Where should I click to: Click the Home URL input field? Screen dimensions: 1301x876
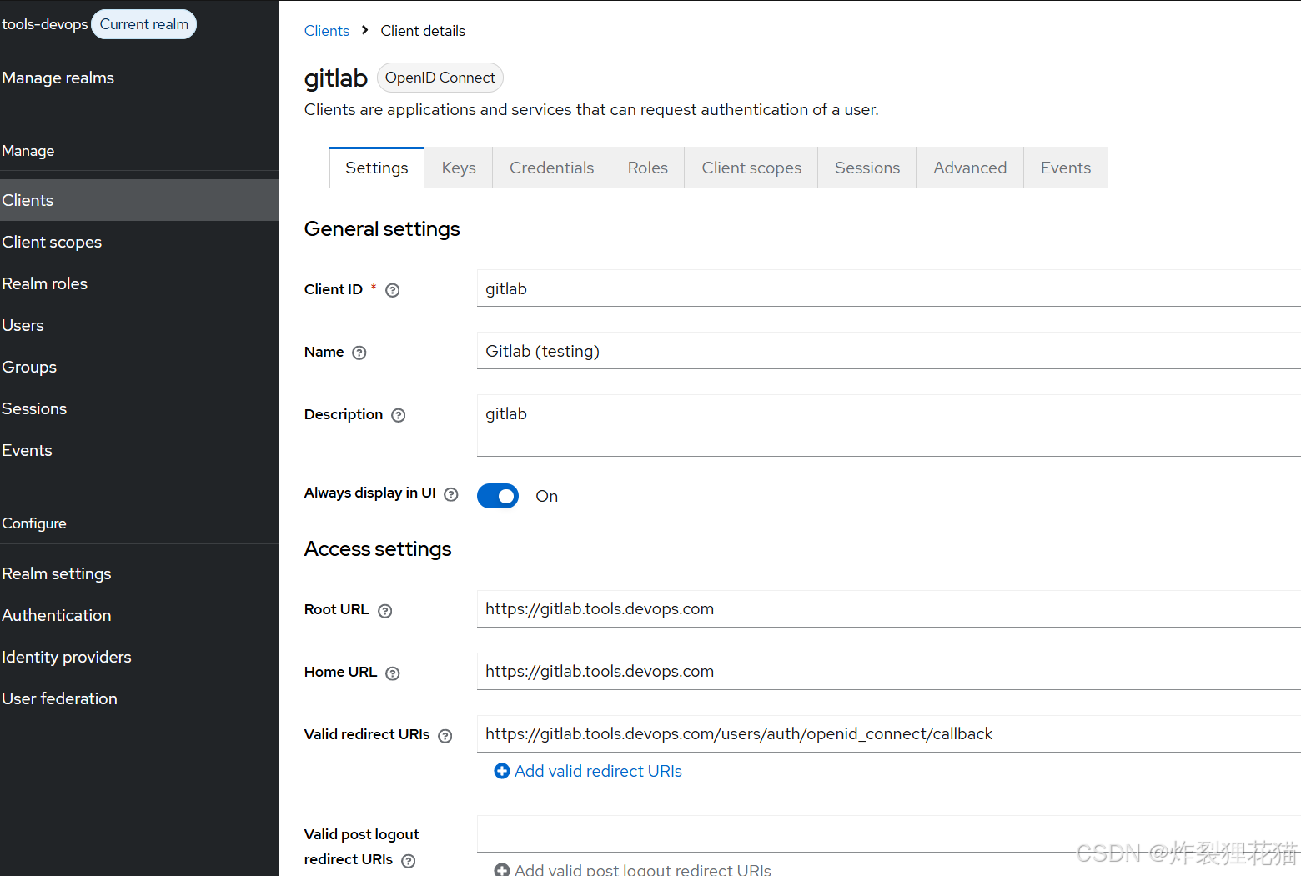pyautogui.click(x=889, y=672)
